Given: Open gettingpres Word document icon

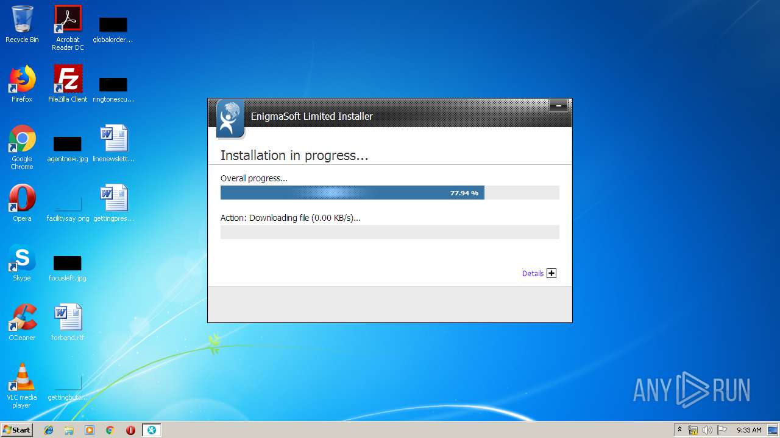Looking at the screenshot, I should click(x=113, y=203).
